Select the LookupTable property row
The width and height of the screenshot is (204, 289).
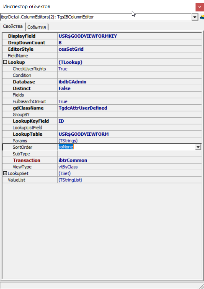[28, 134]
